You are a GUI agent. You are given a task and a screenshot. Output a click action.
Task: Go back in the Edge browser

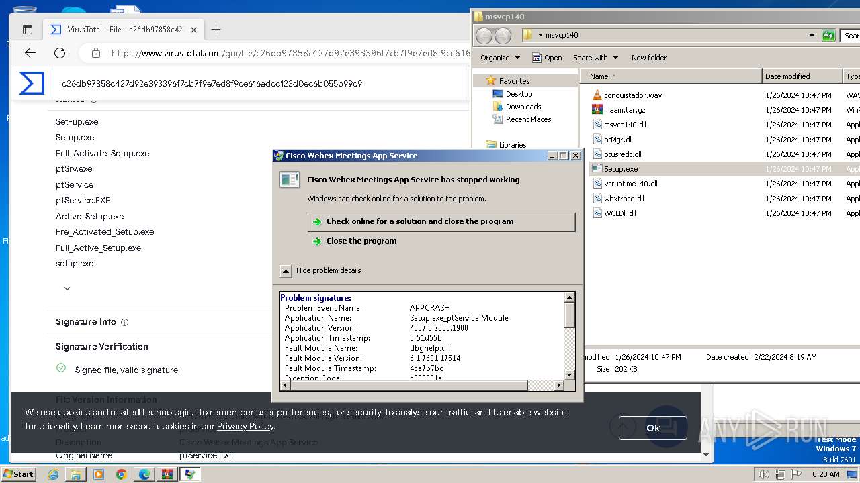click(x=30, y=53)
